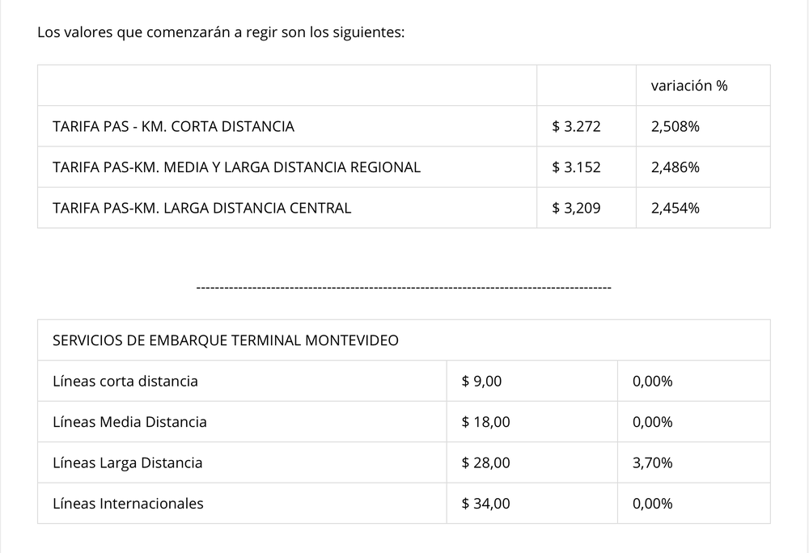The image size is (809, 553).
Task: Select the "Líneas corta distancia" row label
Action: pyautogui.click(x=125, y=381)
